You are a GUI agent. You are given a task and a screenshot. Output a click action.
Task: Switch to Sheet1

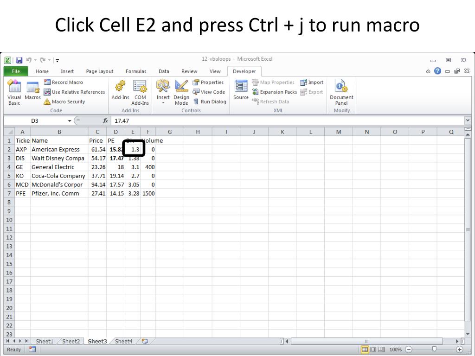click(45, 341)
